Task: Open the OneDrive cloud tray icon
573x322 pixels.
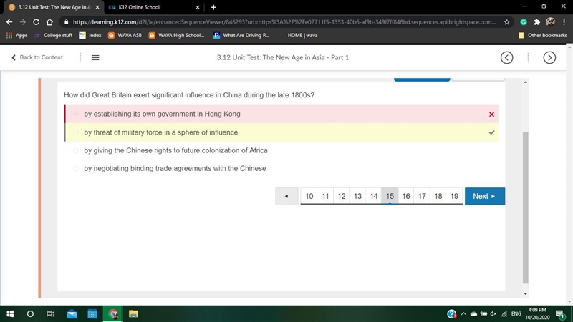Action: click(473, 314)
